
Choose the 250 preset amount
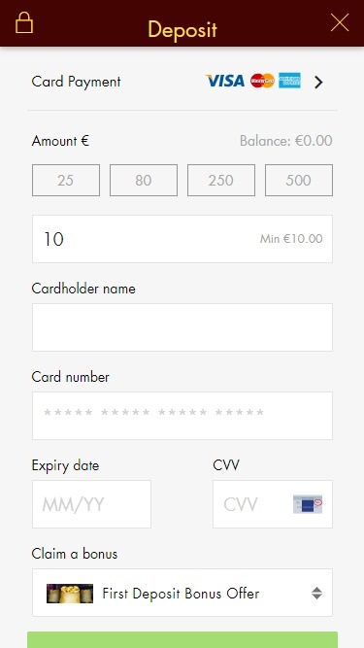pos(221,180)
